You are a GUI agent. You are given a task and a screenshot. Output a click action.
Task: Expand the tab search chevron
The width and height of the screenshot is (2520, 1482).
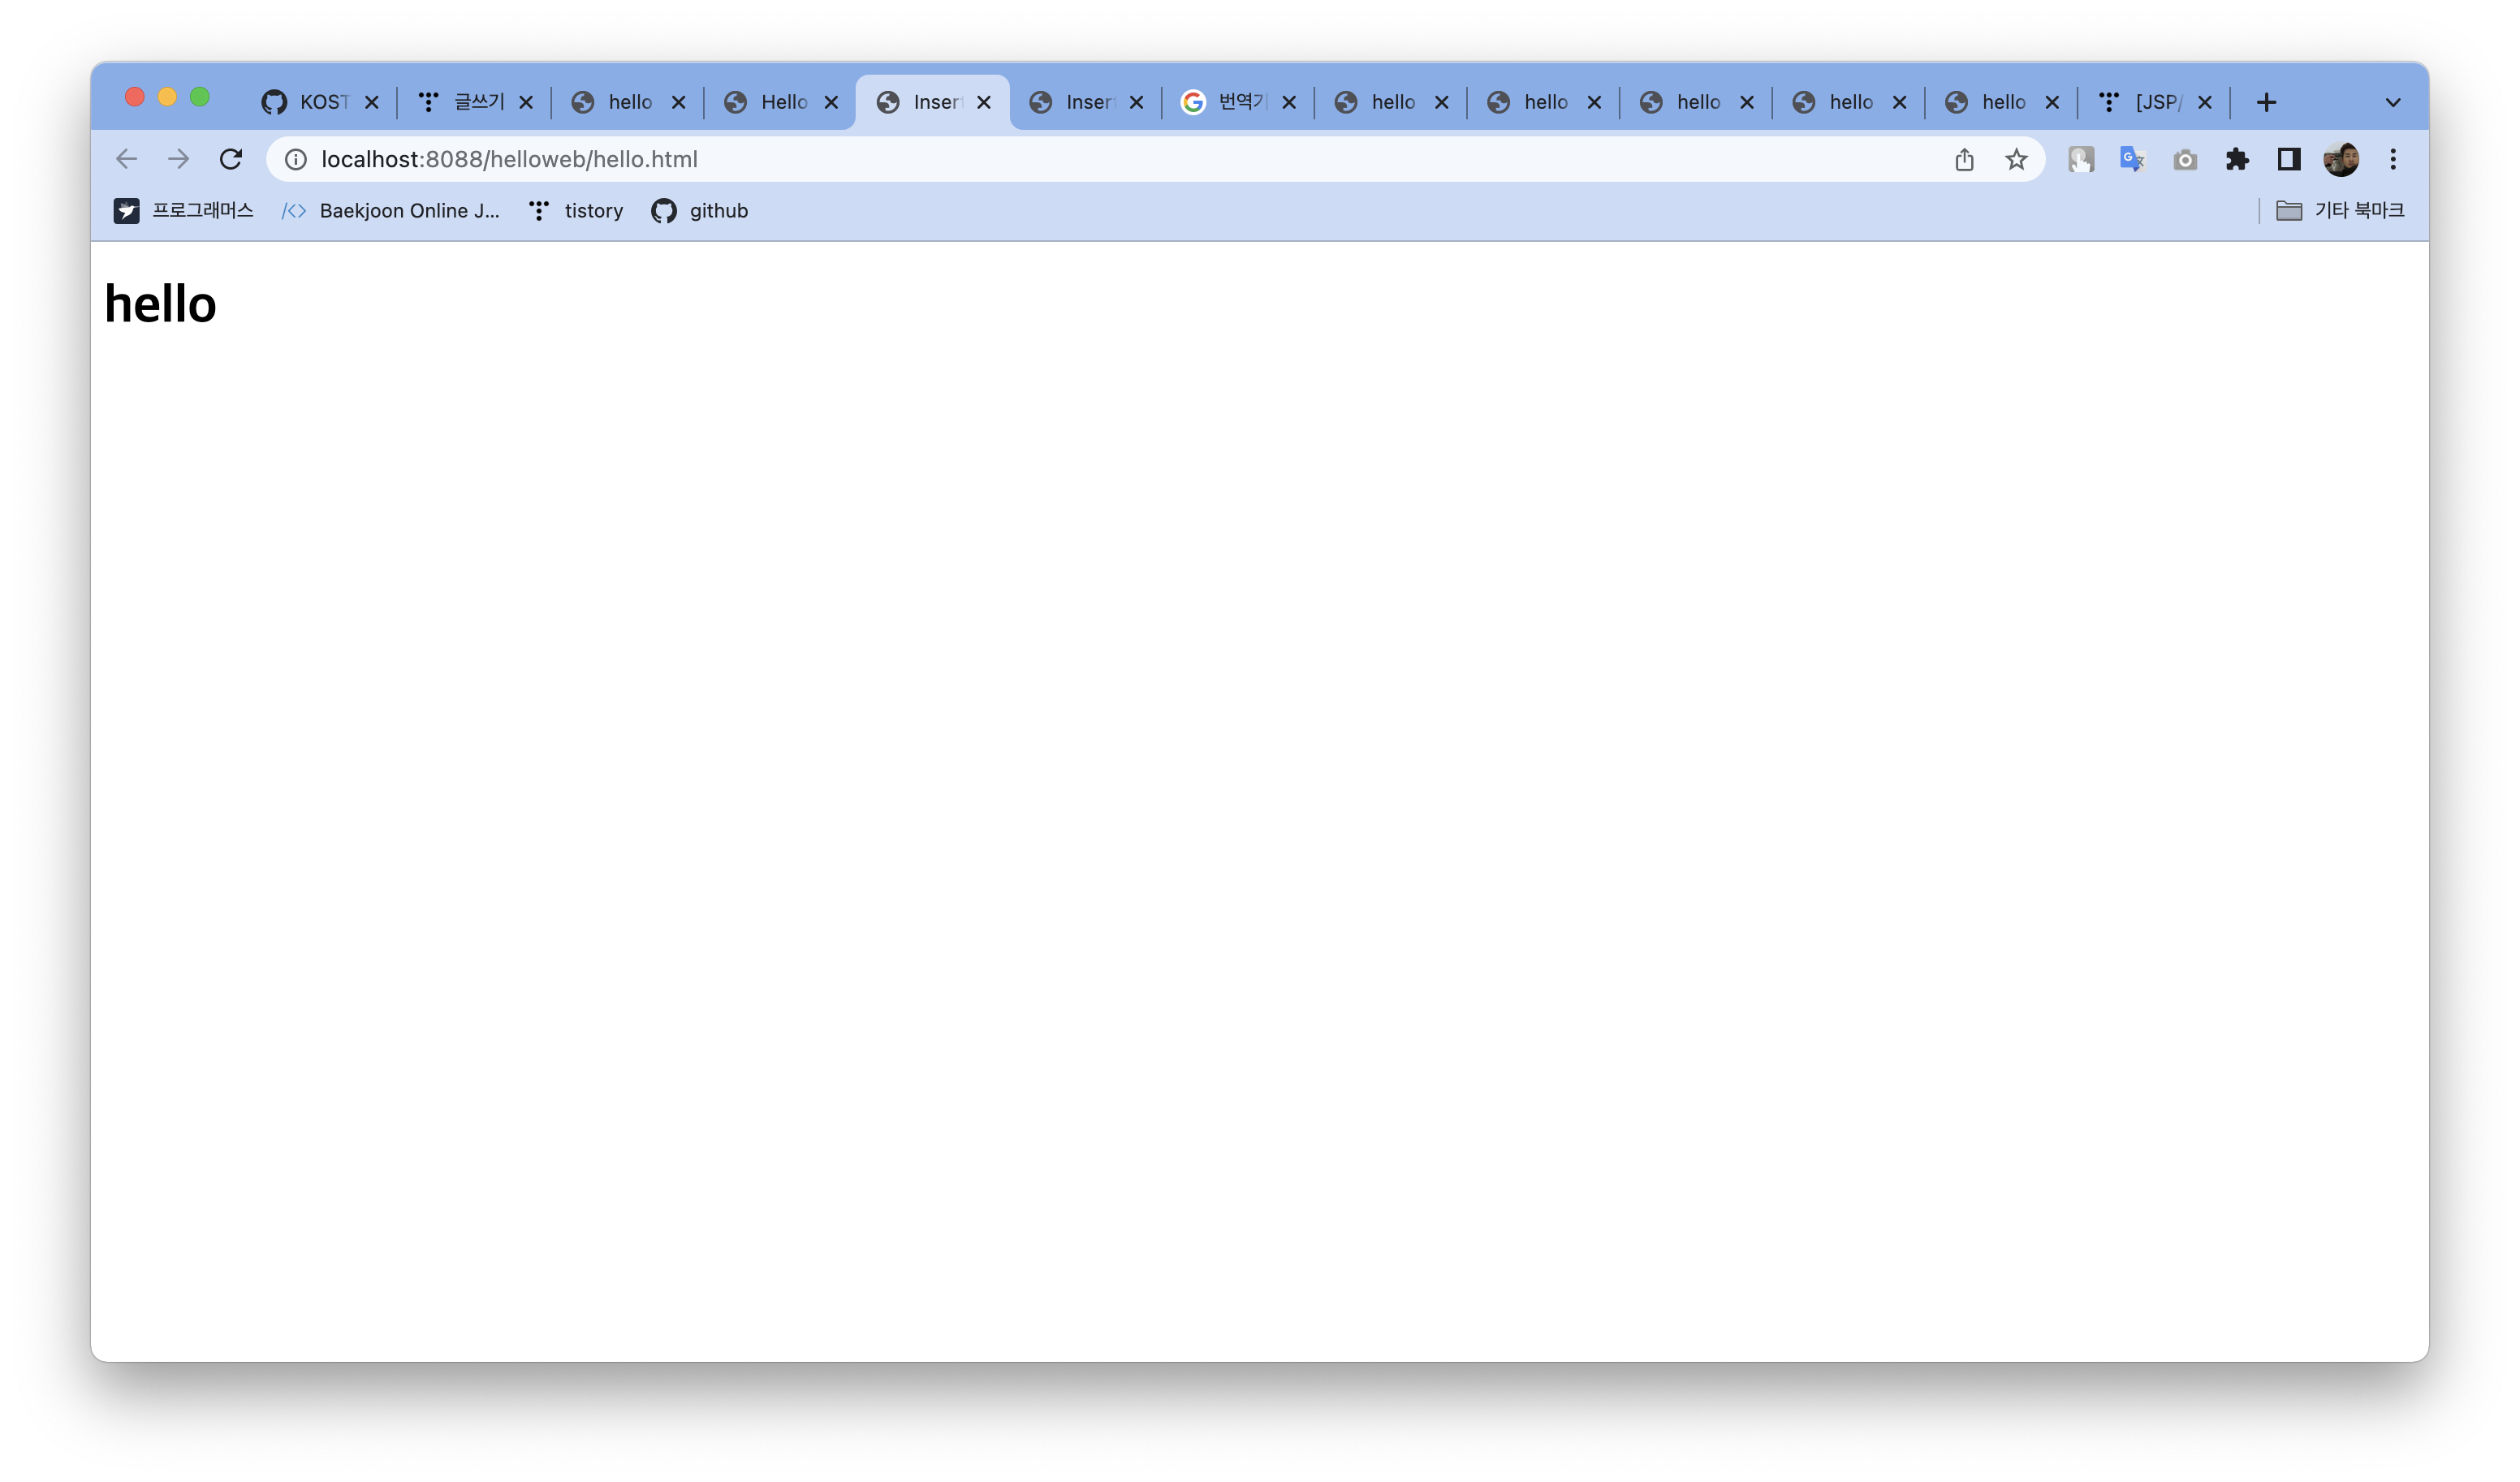tap(2393, 102)
